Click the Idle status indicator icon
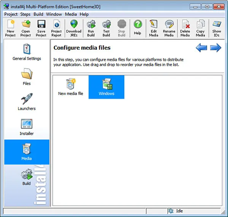The height and width of the screenshot is (217, 228). coord(171,211)
